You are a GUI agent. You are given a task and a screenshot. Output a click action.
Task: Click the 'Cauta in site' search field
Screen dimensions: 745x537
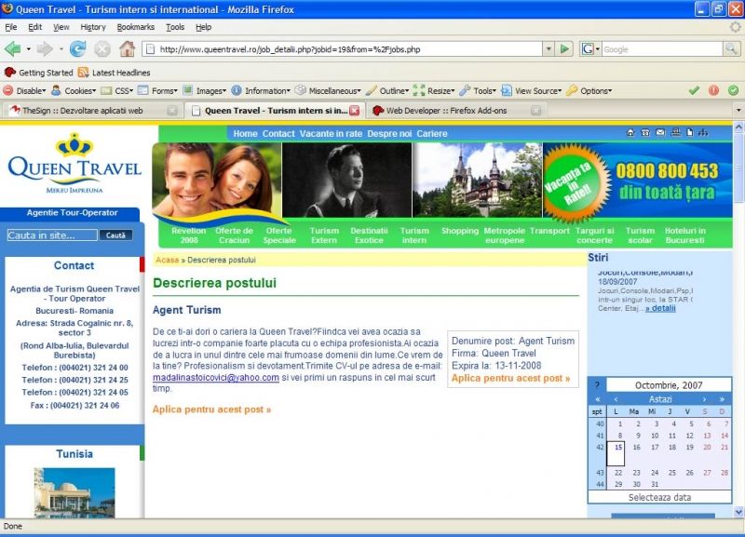[x=51, y=235]
